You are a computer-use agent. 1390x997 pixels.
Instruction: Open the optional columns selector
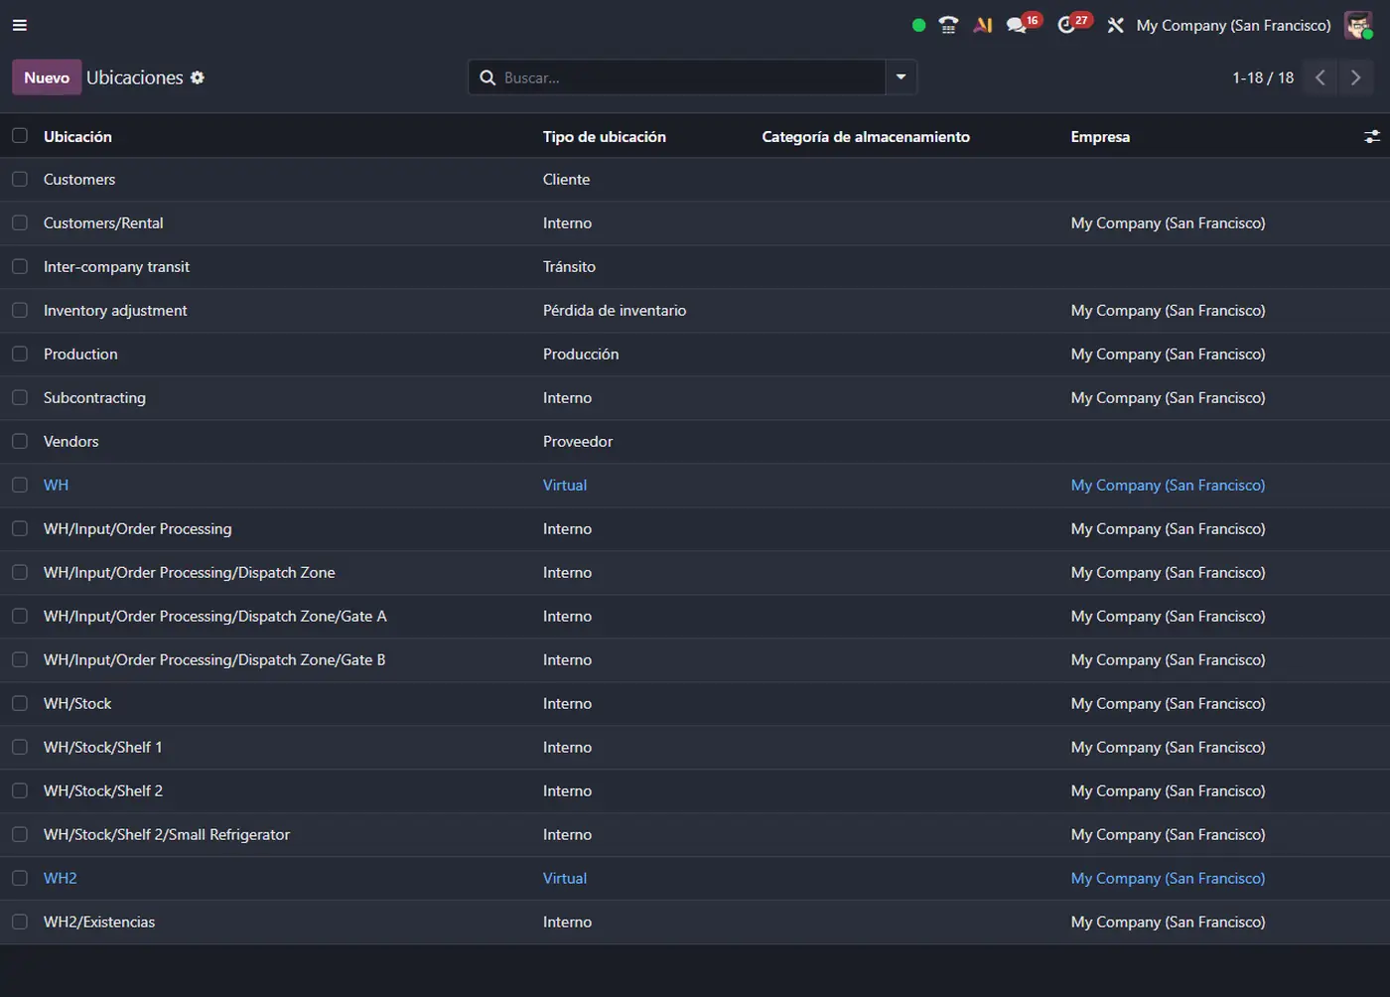click(1371, 137)
